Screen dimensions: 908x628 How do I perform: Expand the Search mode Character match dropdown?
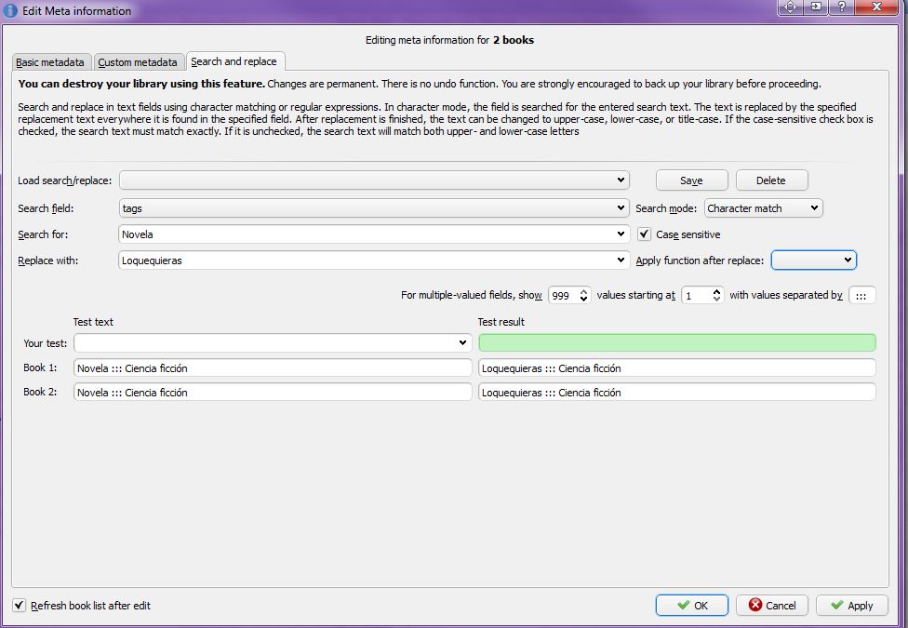coord(763,208)
